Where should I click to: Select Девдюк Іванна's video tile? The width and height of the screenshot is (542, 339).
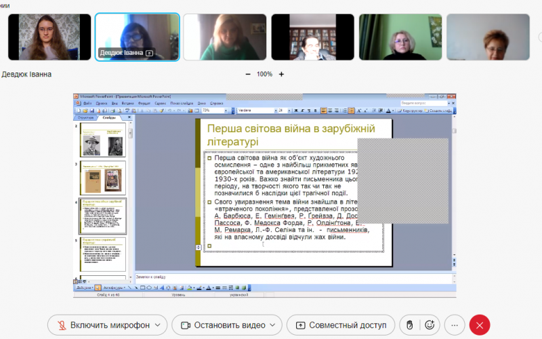coord(137,37)
